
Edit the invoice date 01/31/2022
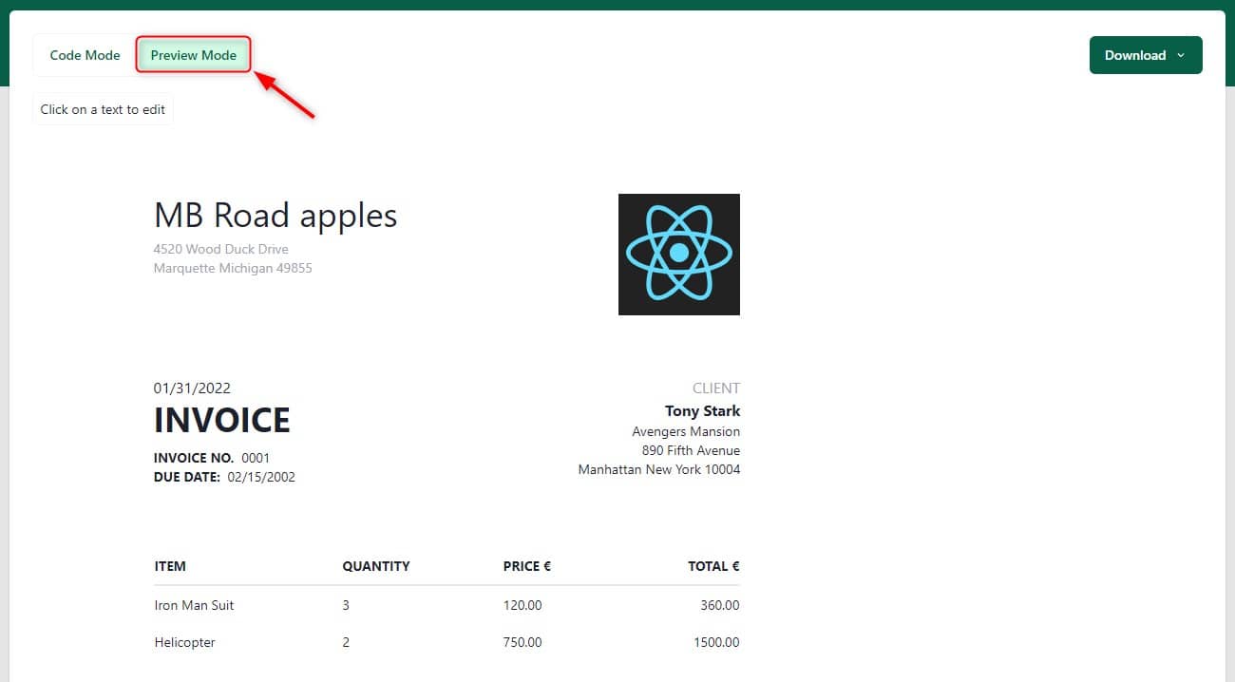point(192,388)
